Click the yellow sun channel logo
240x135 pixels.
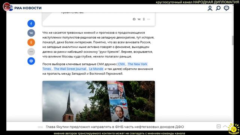coord(234,129)
